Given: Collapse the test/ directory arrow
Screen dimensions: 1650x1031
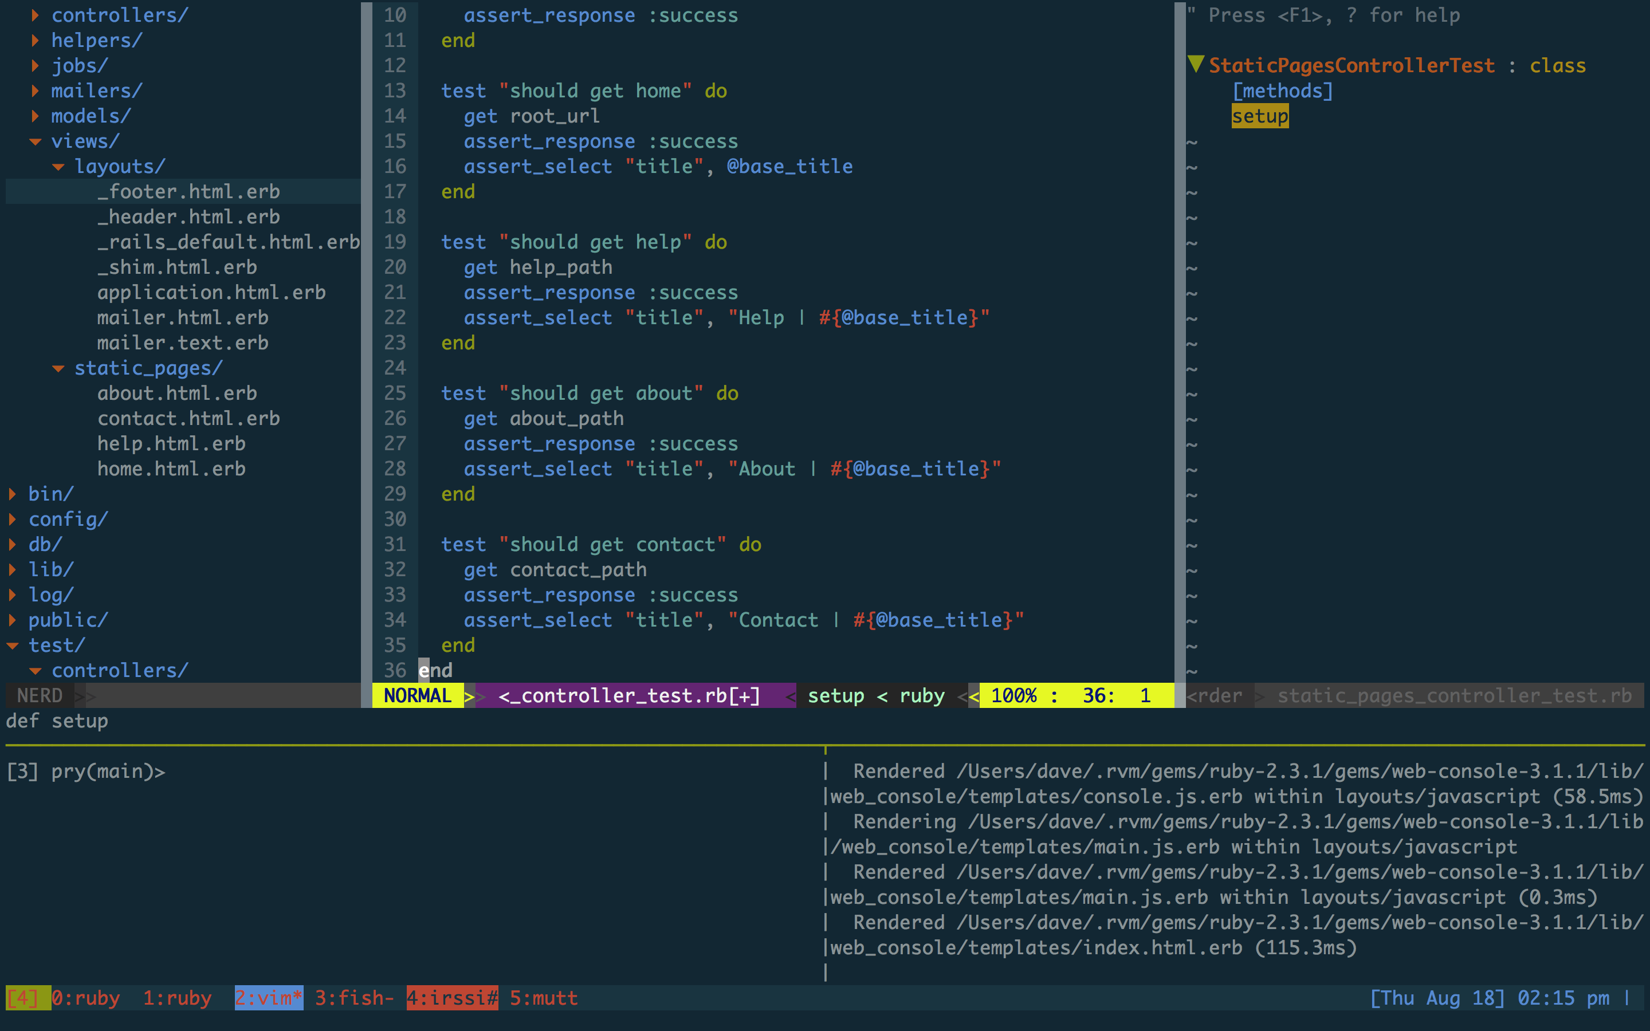Looking at the screenshot, I should pyautogui.click(x=12, y=646).
